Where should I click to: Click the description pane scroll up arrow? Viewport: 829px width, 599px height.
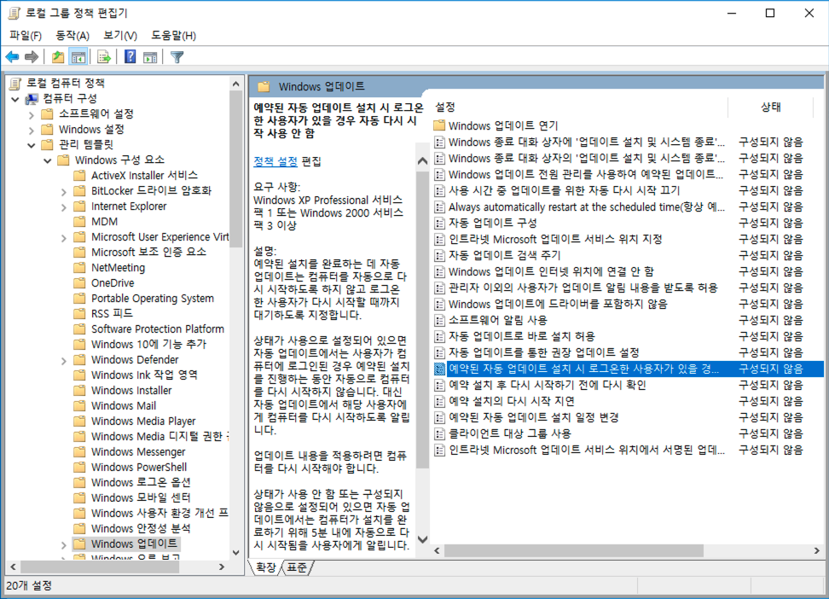point(422,161)
